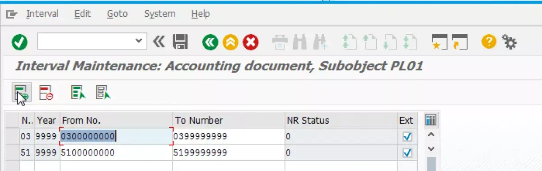Open the Goto menu

[117, 14]
